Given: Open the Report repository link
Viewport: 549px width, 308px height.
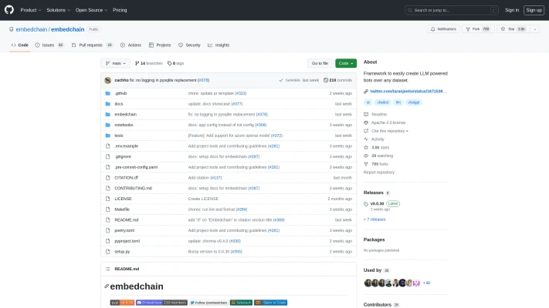Looking at the screenshot, I should point(379,172).
